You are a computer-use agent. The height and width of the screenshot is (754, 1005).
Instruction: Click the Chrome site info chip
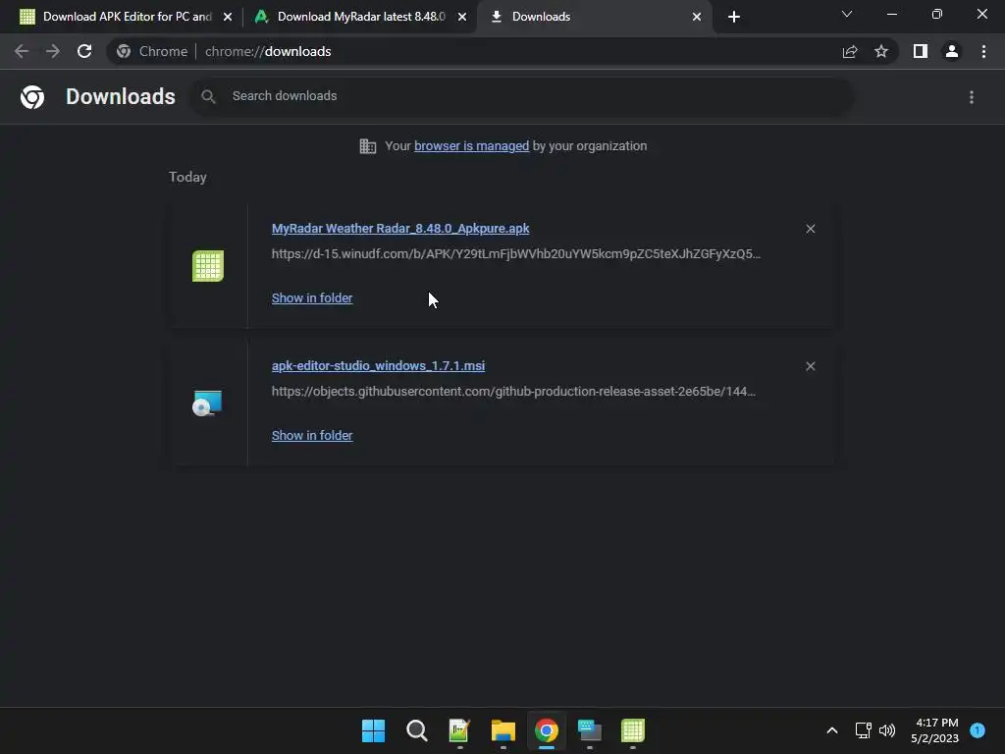(x=152, y=51)
